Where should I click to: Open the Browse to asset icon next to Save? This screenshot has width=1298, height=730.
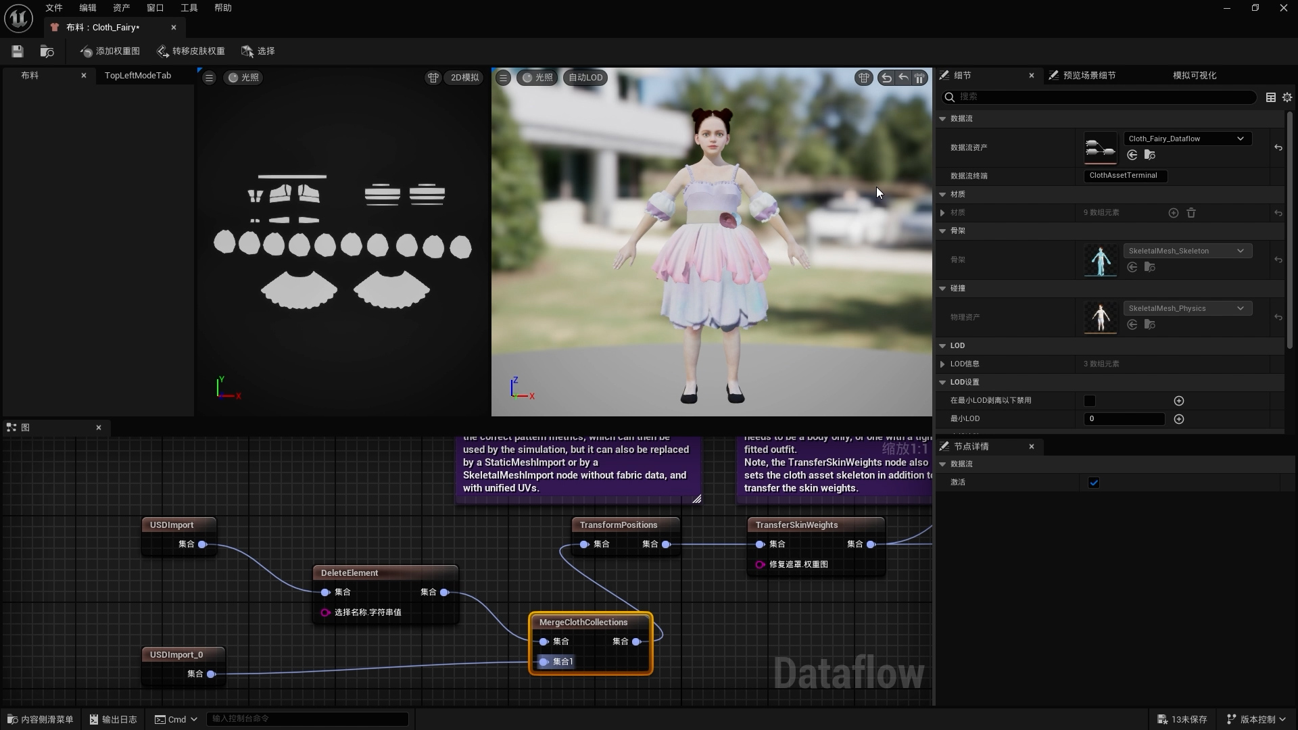pyautogui.click(x=47, y=51)
